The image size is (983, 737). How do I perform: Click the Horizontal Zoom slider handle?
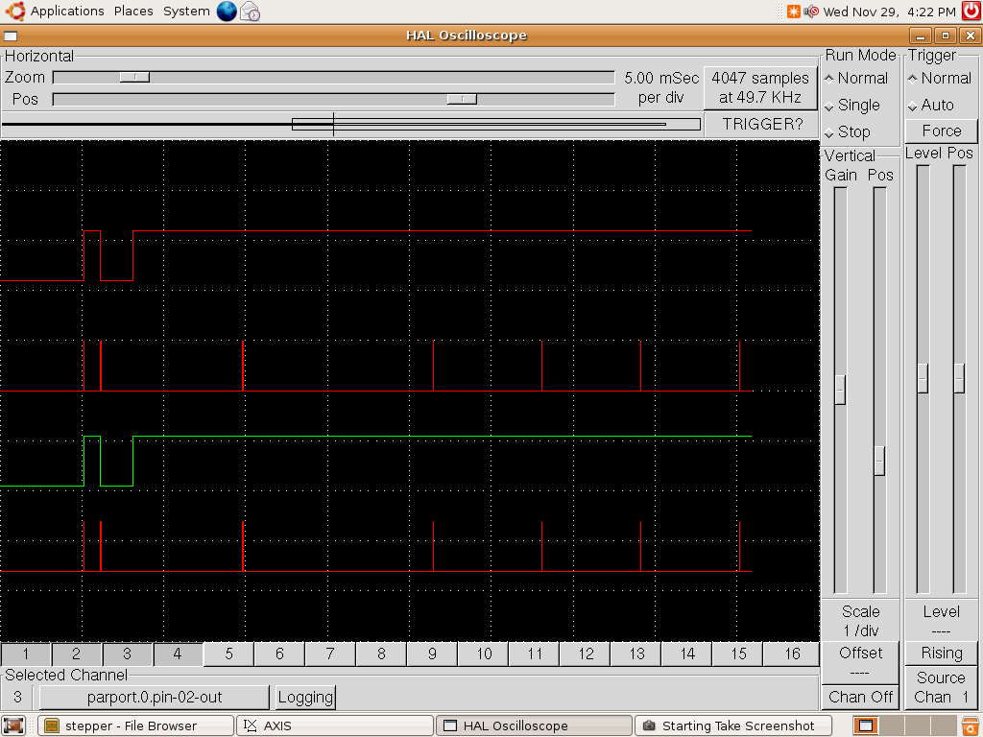click(134, 77)
